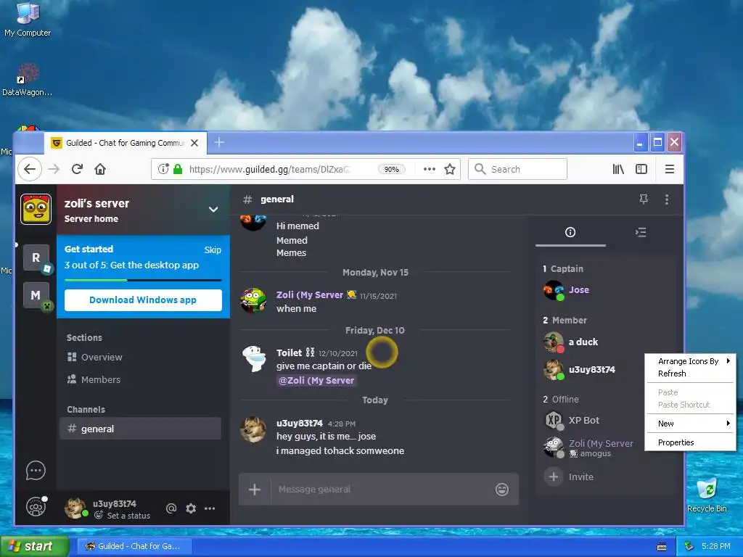Open a new Firefox tab

(219, 142)
